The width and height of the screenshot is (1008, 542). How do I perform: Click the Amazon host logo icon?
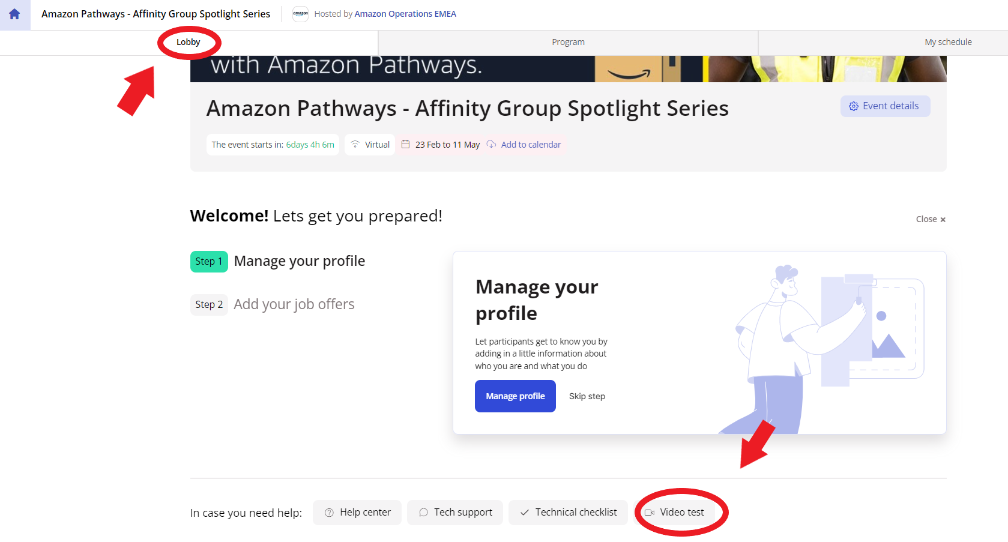click(300, 14)
